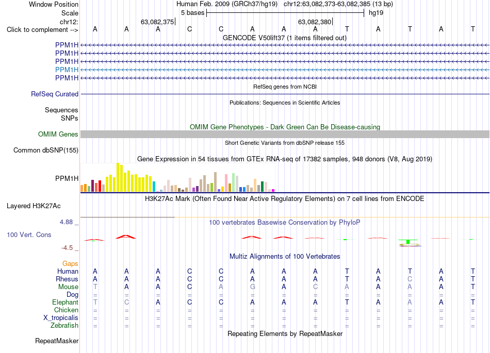Viewport: 490px width, 353px height.
Task: Click the PPM1H label beside GTEx chart
Action: click(67, 178)
